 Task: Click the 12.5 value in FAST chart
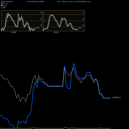[38, 28]
